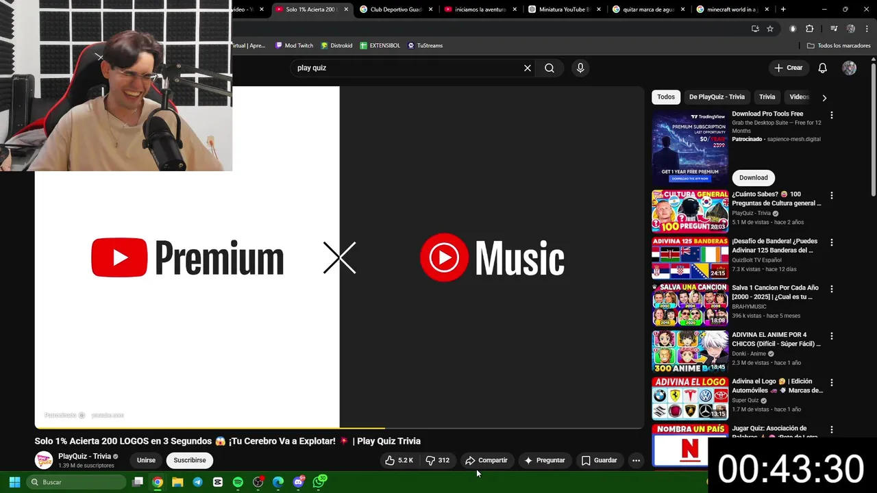Bookmark this page with the star icon
Viewport: 877px width, 493px height.
click(x=770, y=29)
